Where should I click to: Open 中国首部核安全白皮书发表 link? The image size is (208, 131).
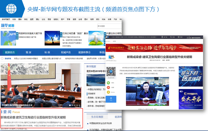(x=101, y=123)
